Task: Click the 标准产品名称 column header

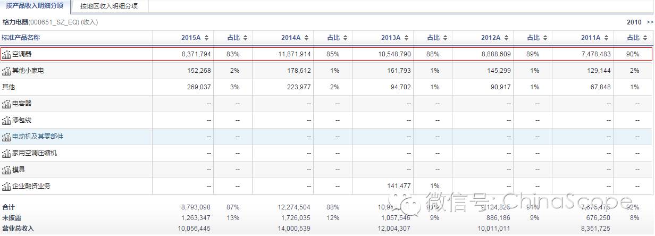Action: [x=21, y=38]
